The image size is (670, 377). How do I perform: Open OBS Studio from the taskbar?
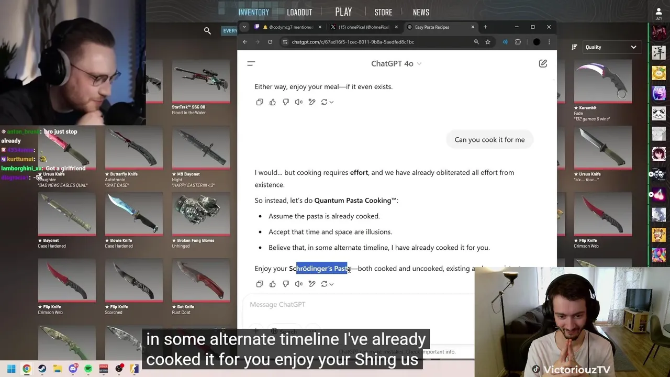click(x=119, y=369)
